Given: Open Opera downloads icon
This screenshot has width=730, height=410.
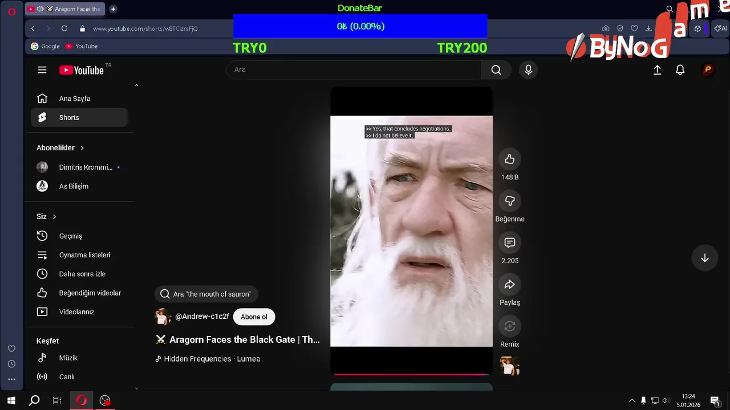Looking at the screenshot, I should click(x=648, y=28).
